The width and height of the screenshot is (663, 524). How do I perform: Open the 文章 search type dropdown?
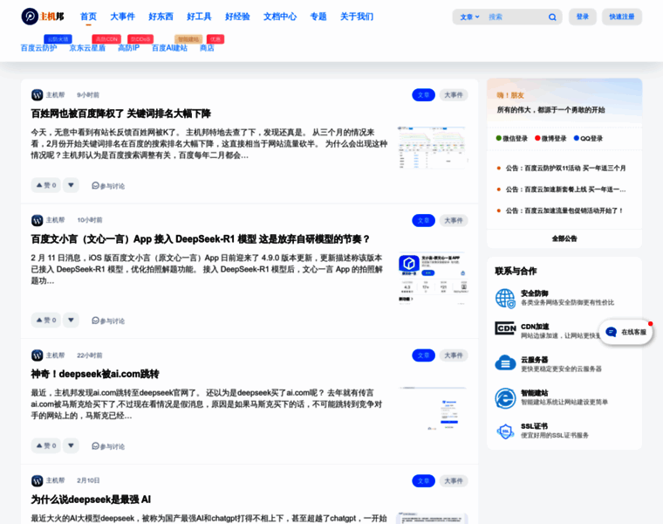[x=469, y=17]
